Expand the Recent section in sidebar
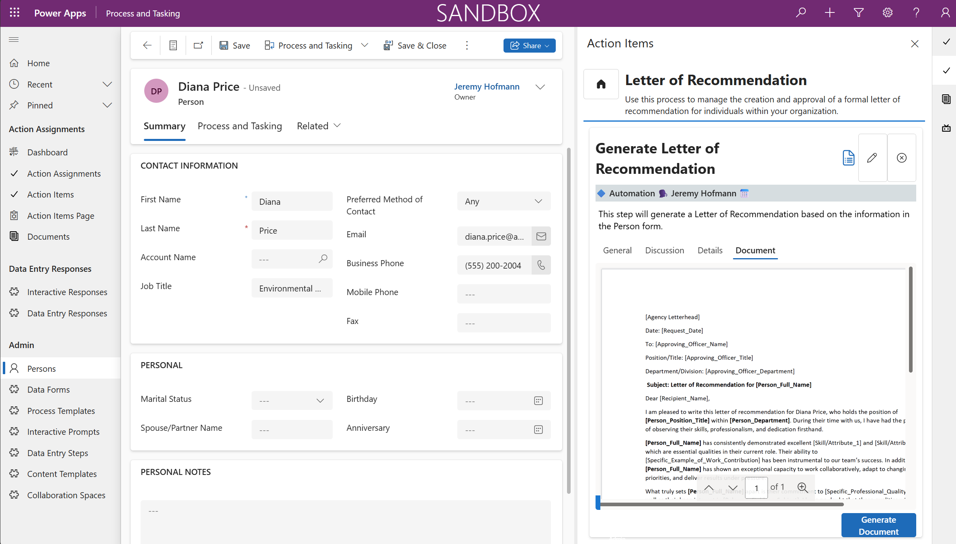This screenshot has height=544, width=956. tap(107, 84)
